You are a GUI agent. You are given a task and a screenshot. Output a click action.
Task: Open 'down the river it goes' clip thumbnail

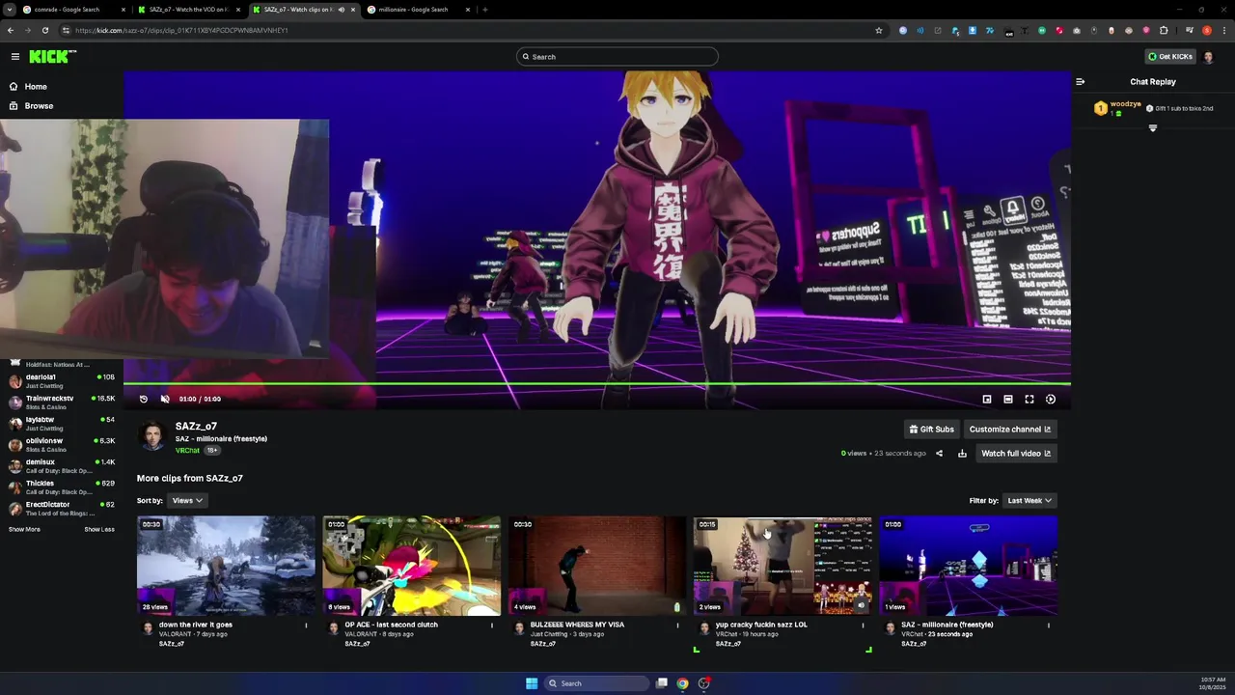click(x=226, y=567)
